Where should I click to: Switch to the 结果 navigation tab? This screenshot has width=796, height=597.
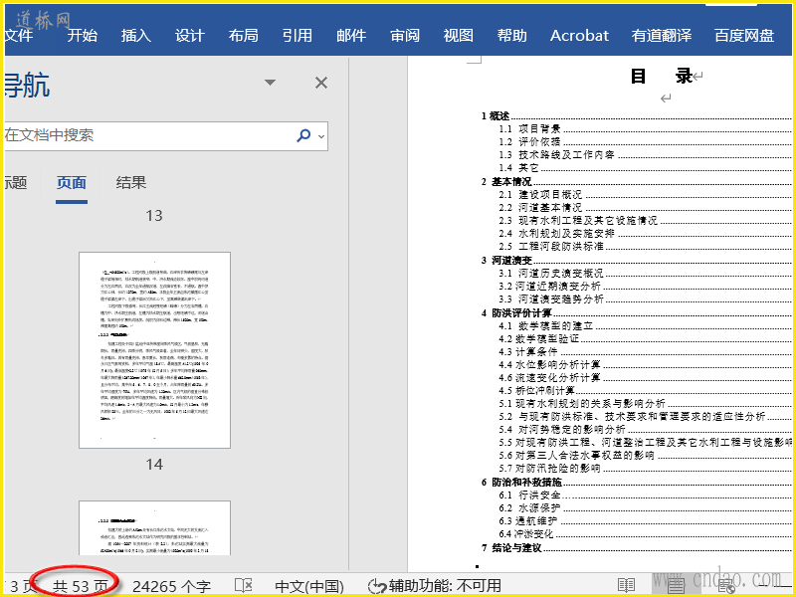[131, 182]
